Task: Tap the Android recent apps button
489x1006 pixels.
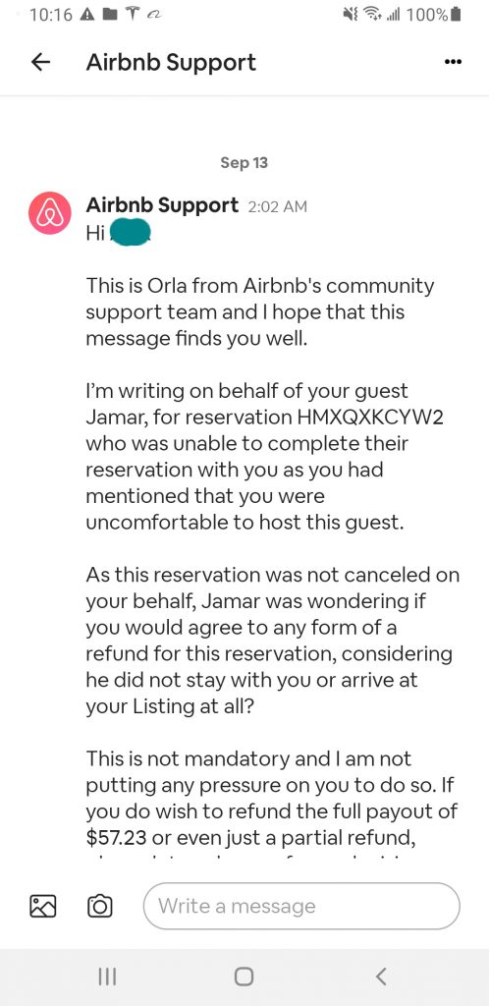Action: click(x=106, y=977)
